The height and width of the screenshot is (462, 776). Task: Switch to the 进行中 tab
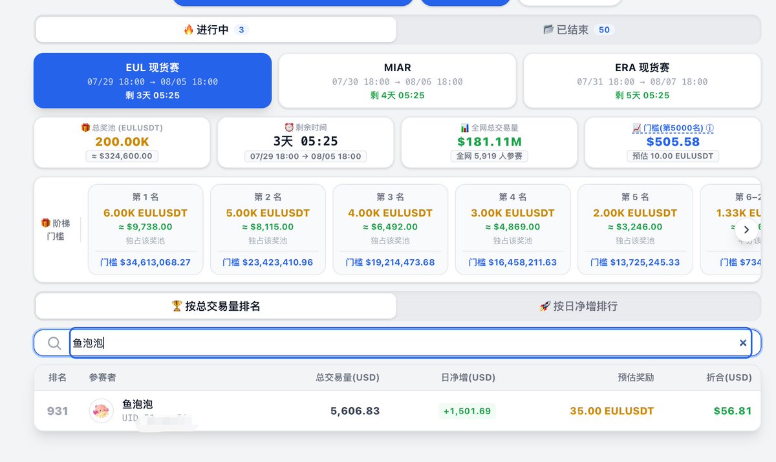(x=216, y=30)
